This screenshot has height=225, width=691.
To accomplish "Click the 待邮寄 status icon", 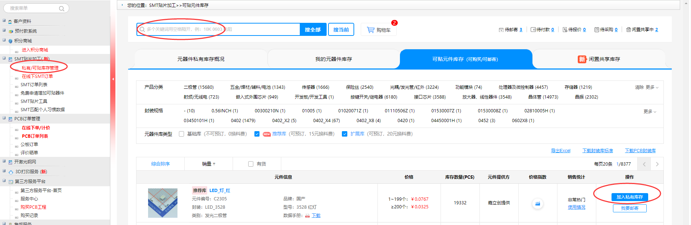I will (x=501, y=30).
